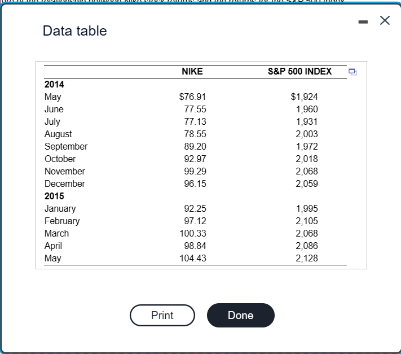This screenshot has width=401, height=354.
Task: Select the September row label
Action: (x=66, y=146)
